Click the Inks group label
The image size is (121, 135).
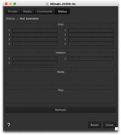60,24
